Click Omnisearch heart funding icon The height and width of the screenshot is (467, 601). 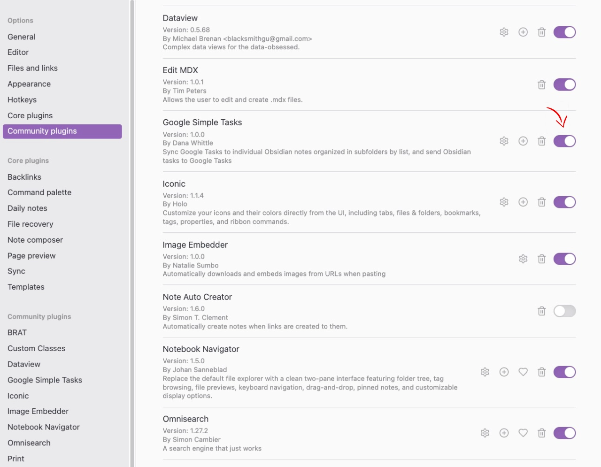[523, 433]
